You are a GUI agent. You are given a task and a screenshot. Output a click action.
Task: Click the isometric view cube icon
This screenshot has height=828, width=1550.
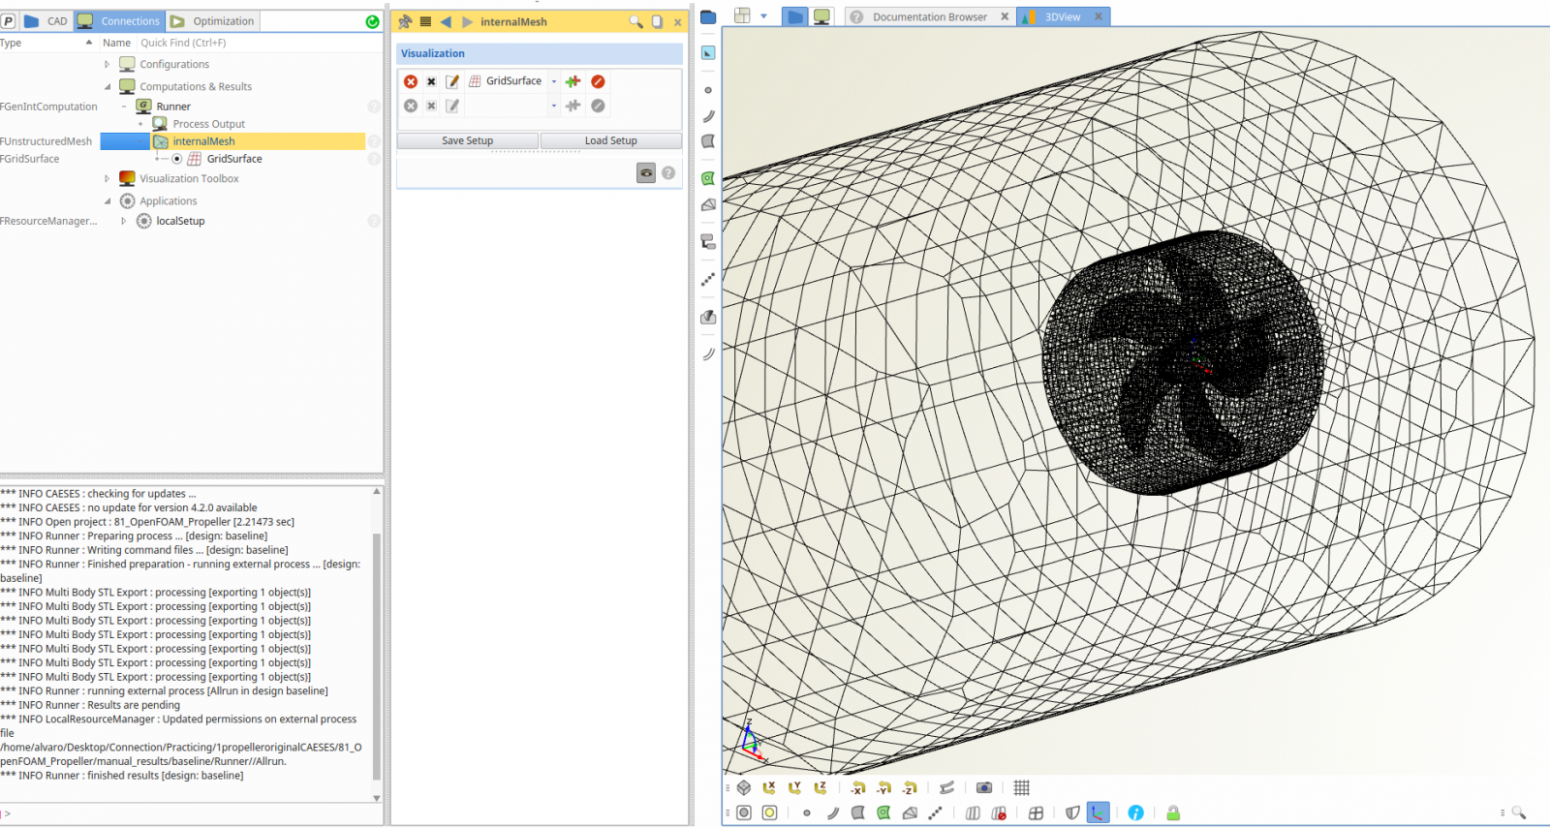(x=744, y=787)
